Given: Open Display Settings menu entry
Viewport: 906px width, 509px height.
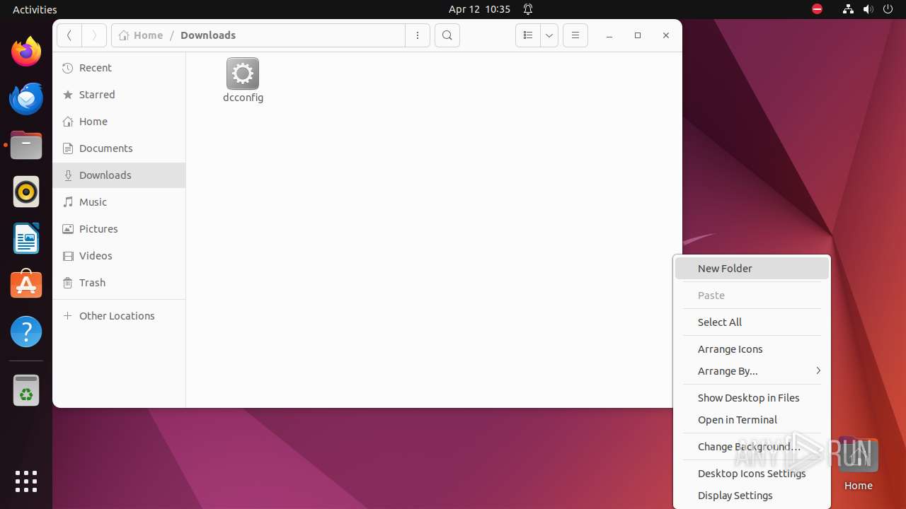Looking at the screenshot, I should (x=752, y=496).
